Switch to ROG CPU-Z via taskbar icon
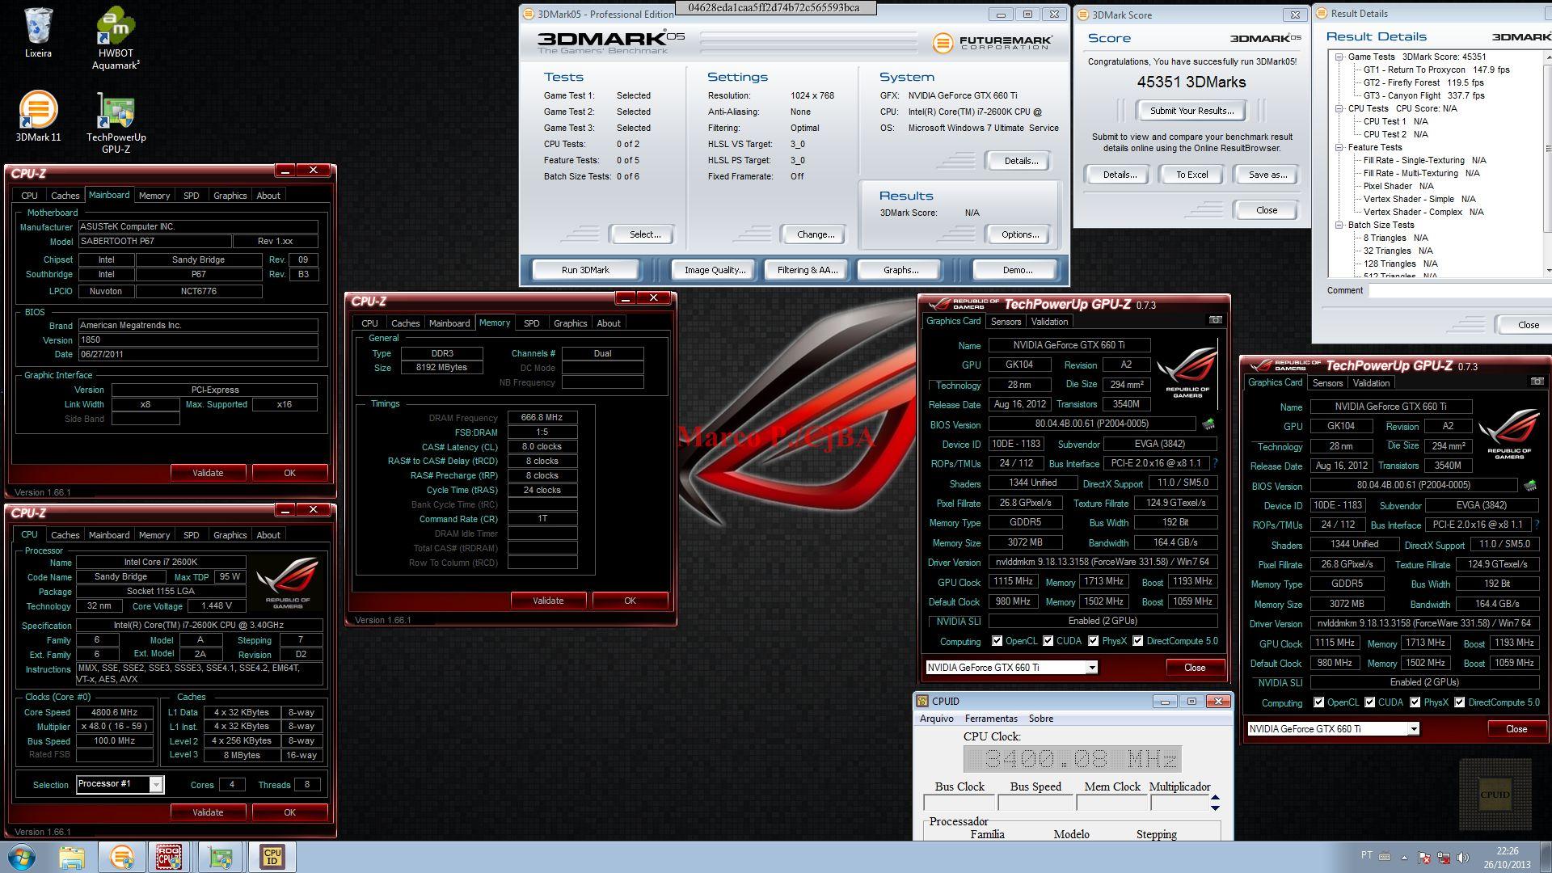The image size is (1552, 873). [x=169, y=857]
